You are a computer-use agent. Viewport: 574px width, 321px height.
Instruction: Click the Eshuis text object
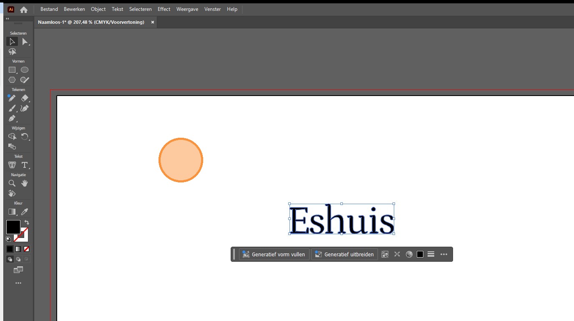[x=342, y=219]
